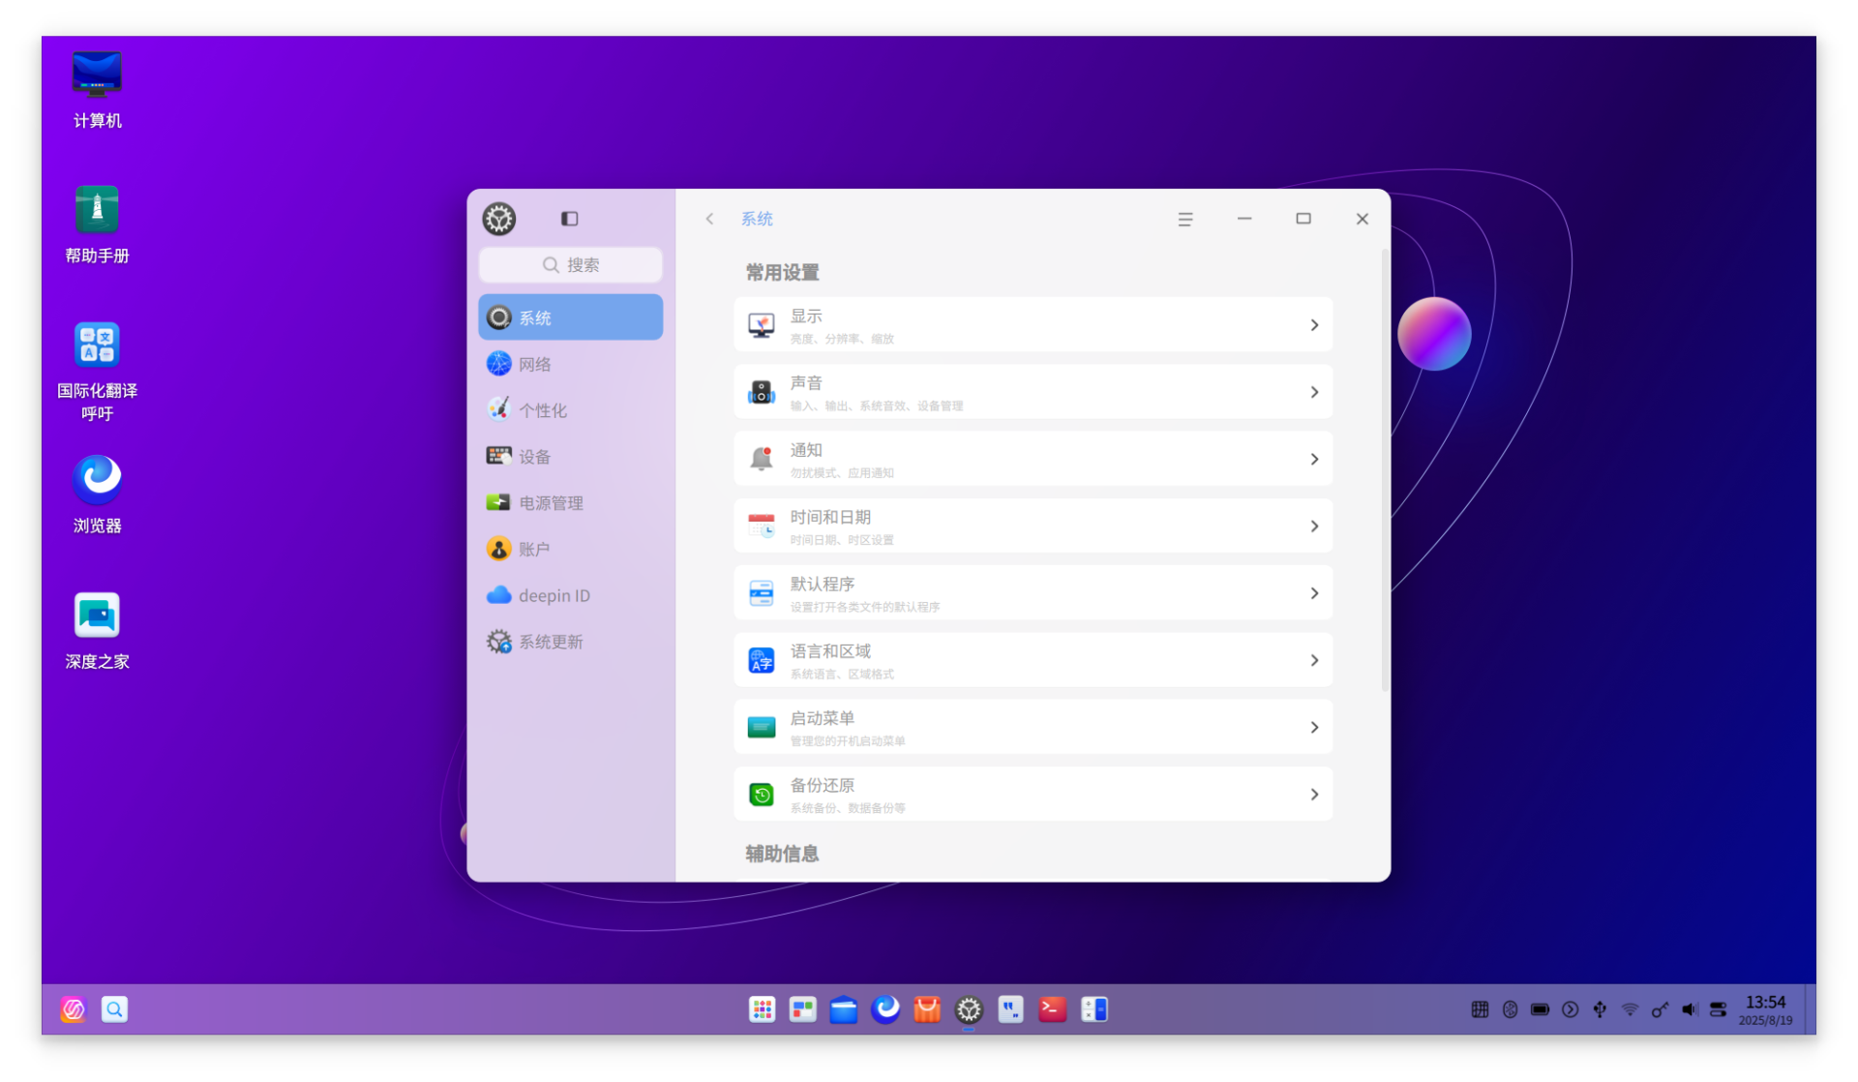Open the 通知 settings entry
Screen dimensions: 1858x1082
click(1032, 460)
